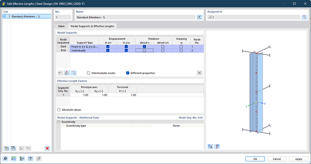Click the blue cube view icon at the bottom
The height and width of the screenshot is (164, 311).
pos(30,159)
